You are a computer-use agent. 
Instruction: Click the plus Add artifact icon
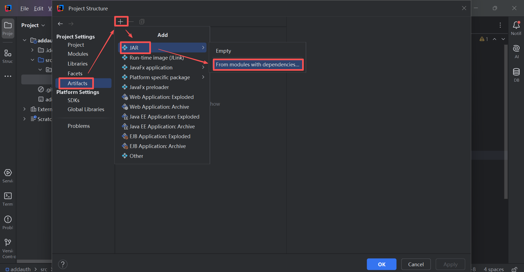pos(120,22)
